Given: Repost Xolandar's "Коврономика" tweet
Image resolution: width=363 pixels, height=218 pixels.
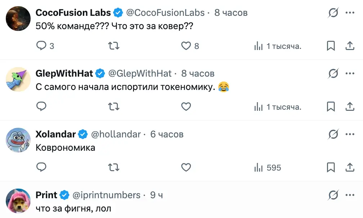Looking at the screenshot, I should 114,168.
